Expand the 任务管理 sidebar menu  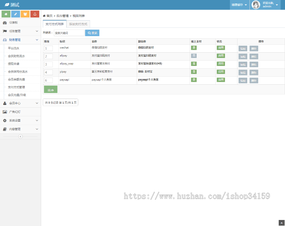[x=21, y=31]
